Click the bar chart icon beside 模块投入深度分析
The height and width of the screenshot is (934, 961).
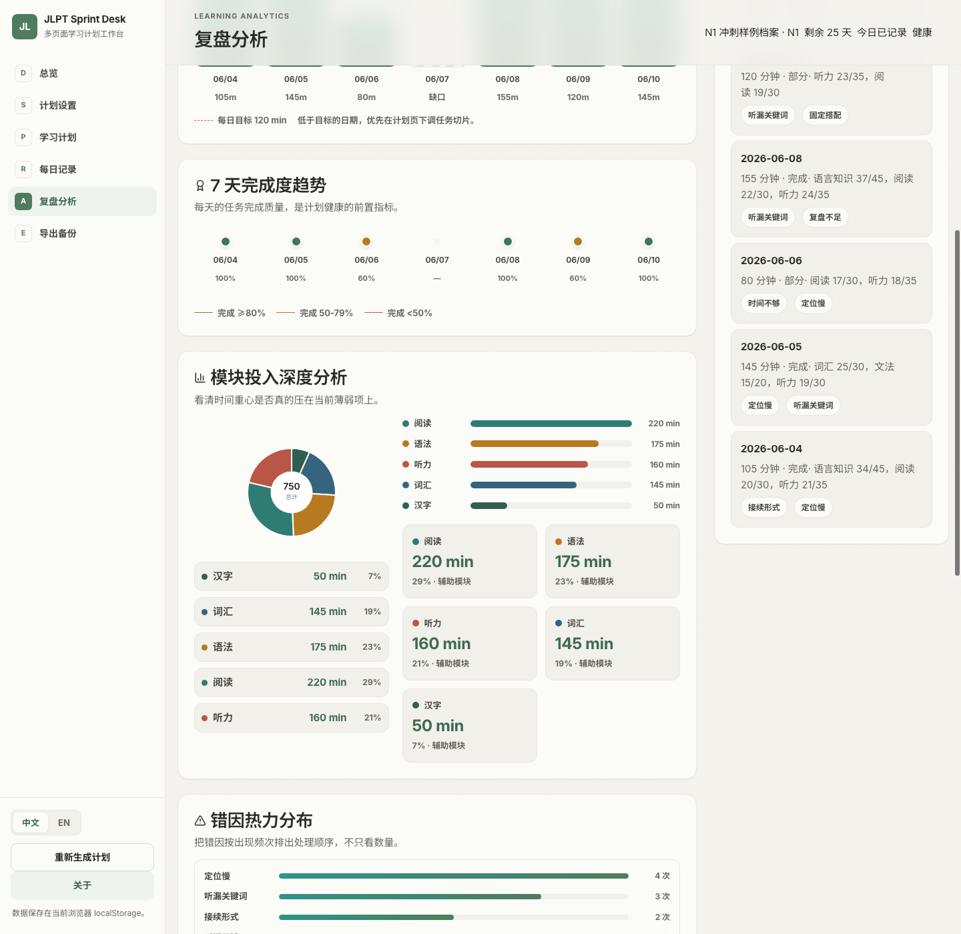200,378
